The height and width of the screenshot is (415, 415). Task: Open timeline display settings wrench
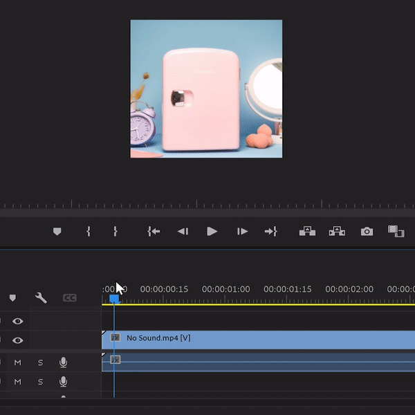point(41,298)
